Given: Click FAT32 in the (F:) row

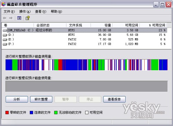Looking at the screenshot, I should coord(72,44).
